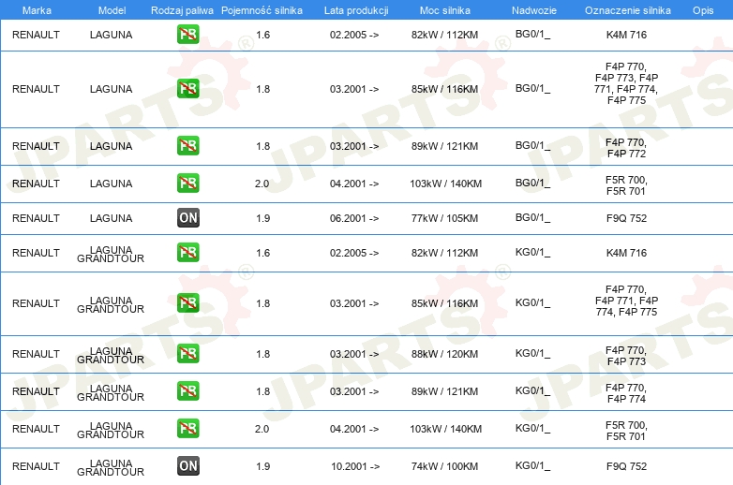Click the petrol icon in the Laguna 82kW / 112KM BG0/1_ row
Image resolution: width=733 pixels, height=485 pixels.
click(x=187, y=34)
